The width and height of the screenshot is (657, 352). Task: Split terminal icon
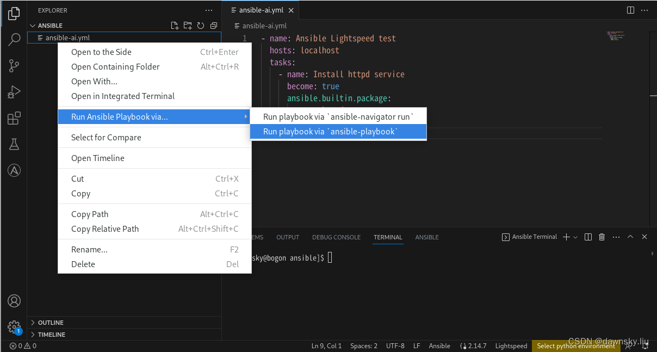[588, 237]
